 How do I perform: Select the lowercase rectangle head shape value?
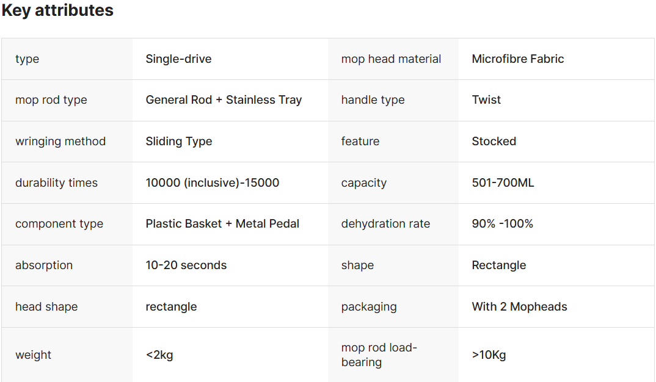tap(171, 307)
